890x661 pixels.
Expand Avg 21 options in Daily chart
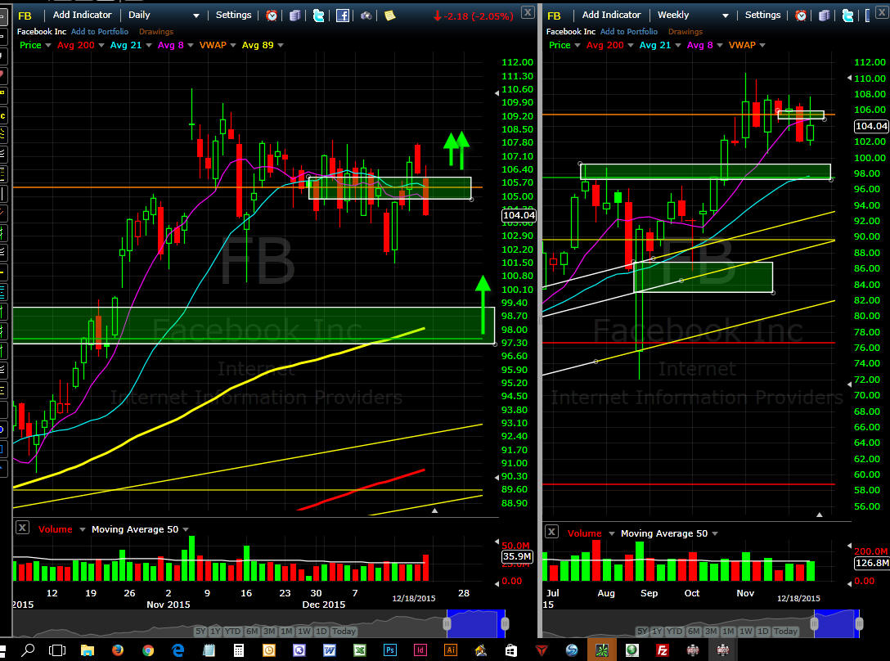click(149, 46)
